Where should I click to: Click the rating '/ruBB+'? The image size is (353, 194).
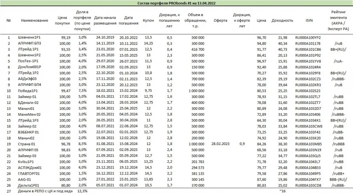(339, 174)
